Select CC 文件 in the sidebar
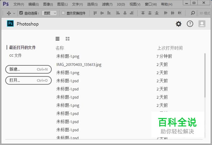 point(15,55)
